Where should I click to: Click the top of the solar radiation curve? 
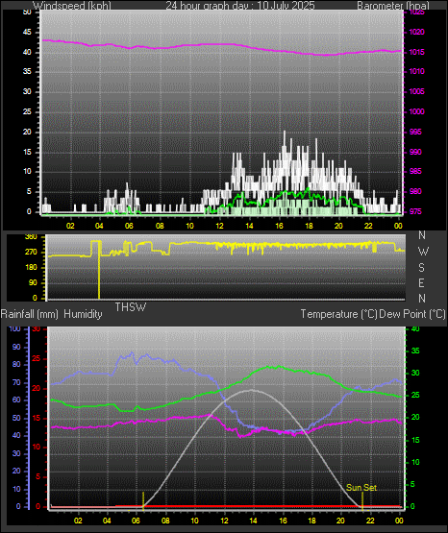pyautogui.click(x=252, y=390)
